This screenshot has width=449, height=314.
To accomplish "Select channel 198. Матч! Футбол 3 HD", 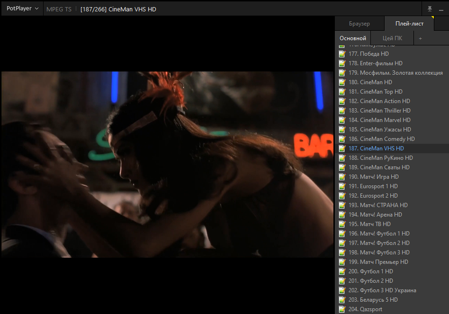I will click(x=392, y=252).
